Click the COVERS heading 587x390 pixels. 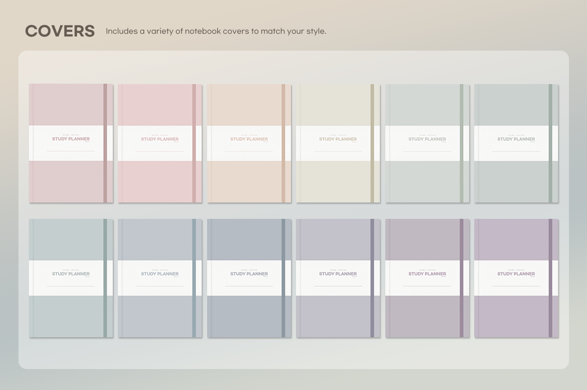pos(60,31)
